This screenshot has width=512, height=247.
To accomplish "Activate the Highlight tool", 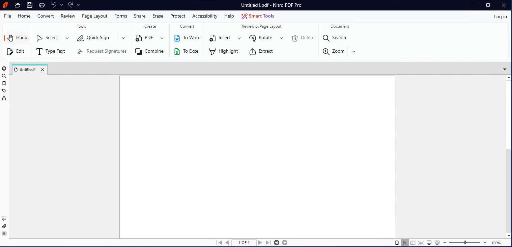I will pos(224,51).
